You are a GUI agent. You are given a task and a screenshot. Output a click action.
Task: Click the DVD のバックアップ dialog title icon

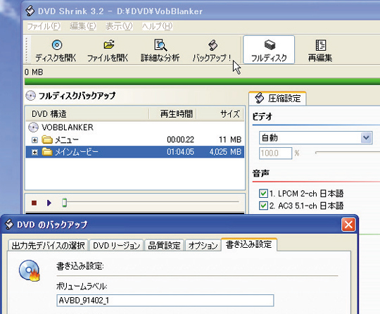click(9, 224)
